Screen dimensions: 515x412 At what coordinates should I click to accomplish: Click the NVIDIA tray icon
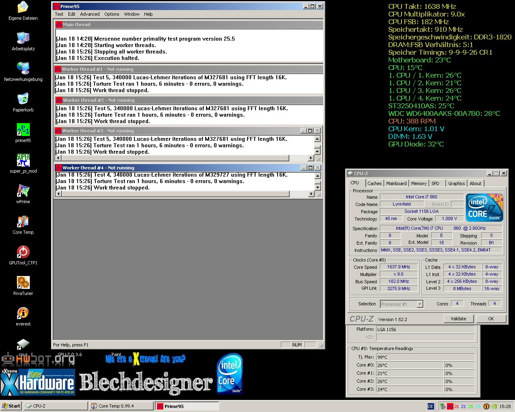[493, 406]
